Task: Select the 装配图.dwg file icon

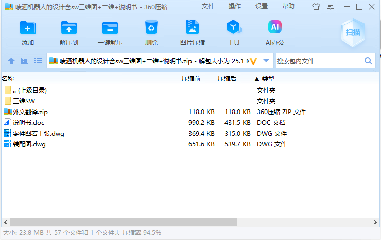Action: 8,144
